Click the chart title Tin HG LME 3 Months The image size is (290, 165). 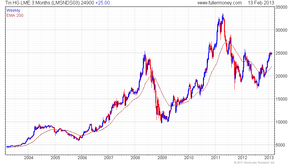(28, 3)
